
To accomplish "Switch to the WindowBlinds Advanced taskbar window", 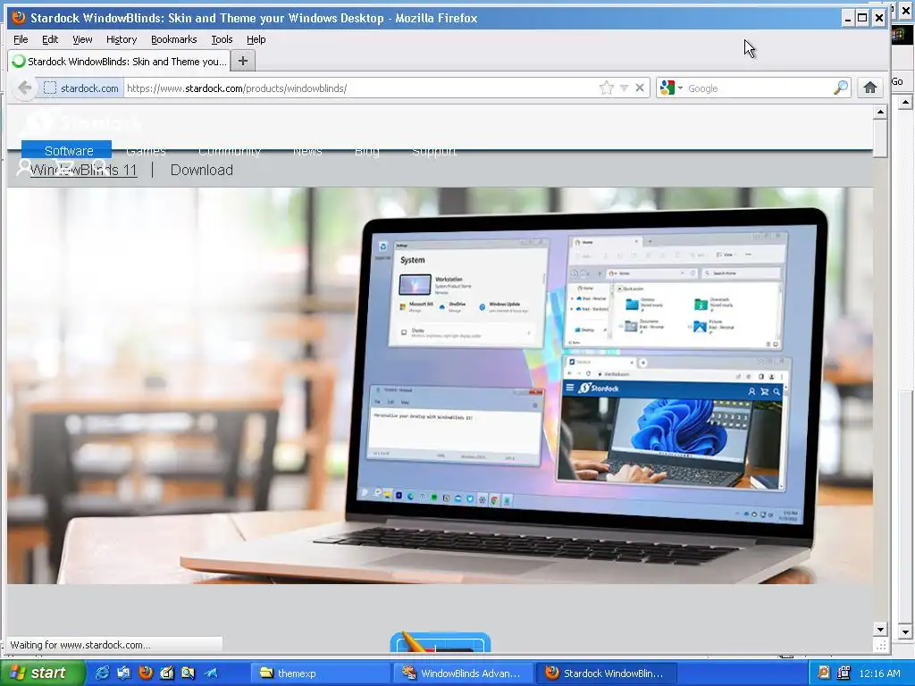I will (464, 673).
